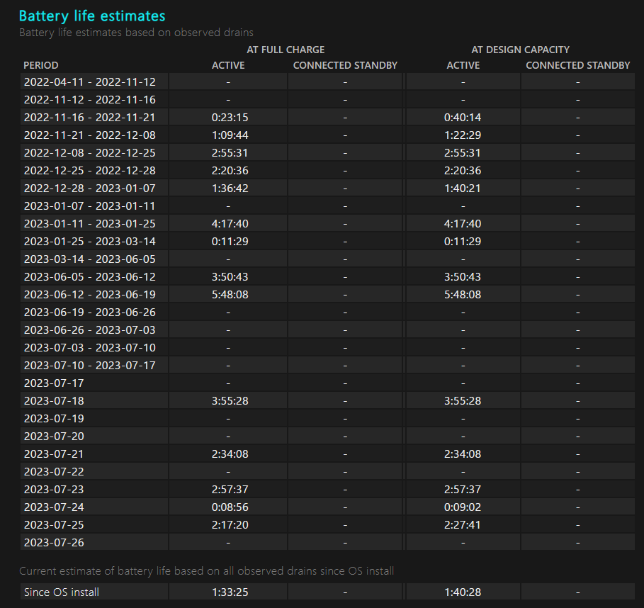
Task: Select the "AT FULL CHARGE" column group header
Action: [286, 50]
